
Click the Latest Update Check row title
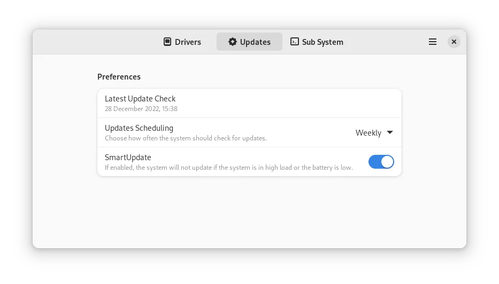140,99
